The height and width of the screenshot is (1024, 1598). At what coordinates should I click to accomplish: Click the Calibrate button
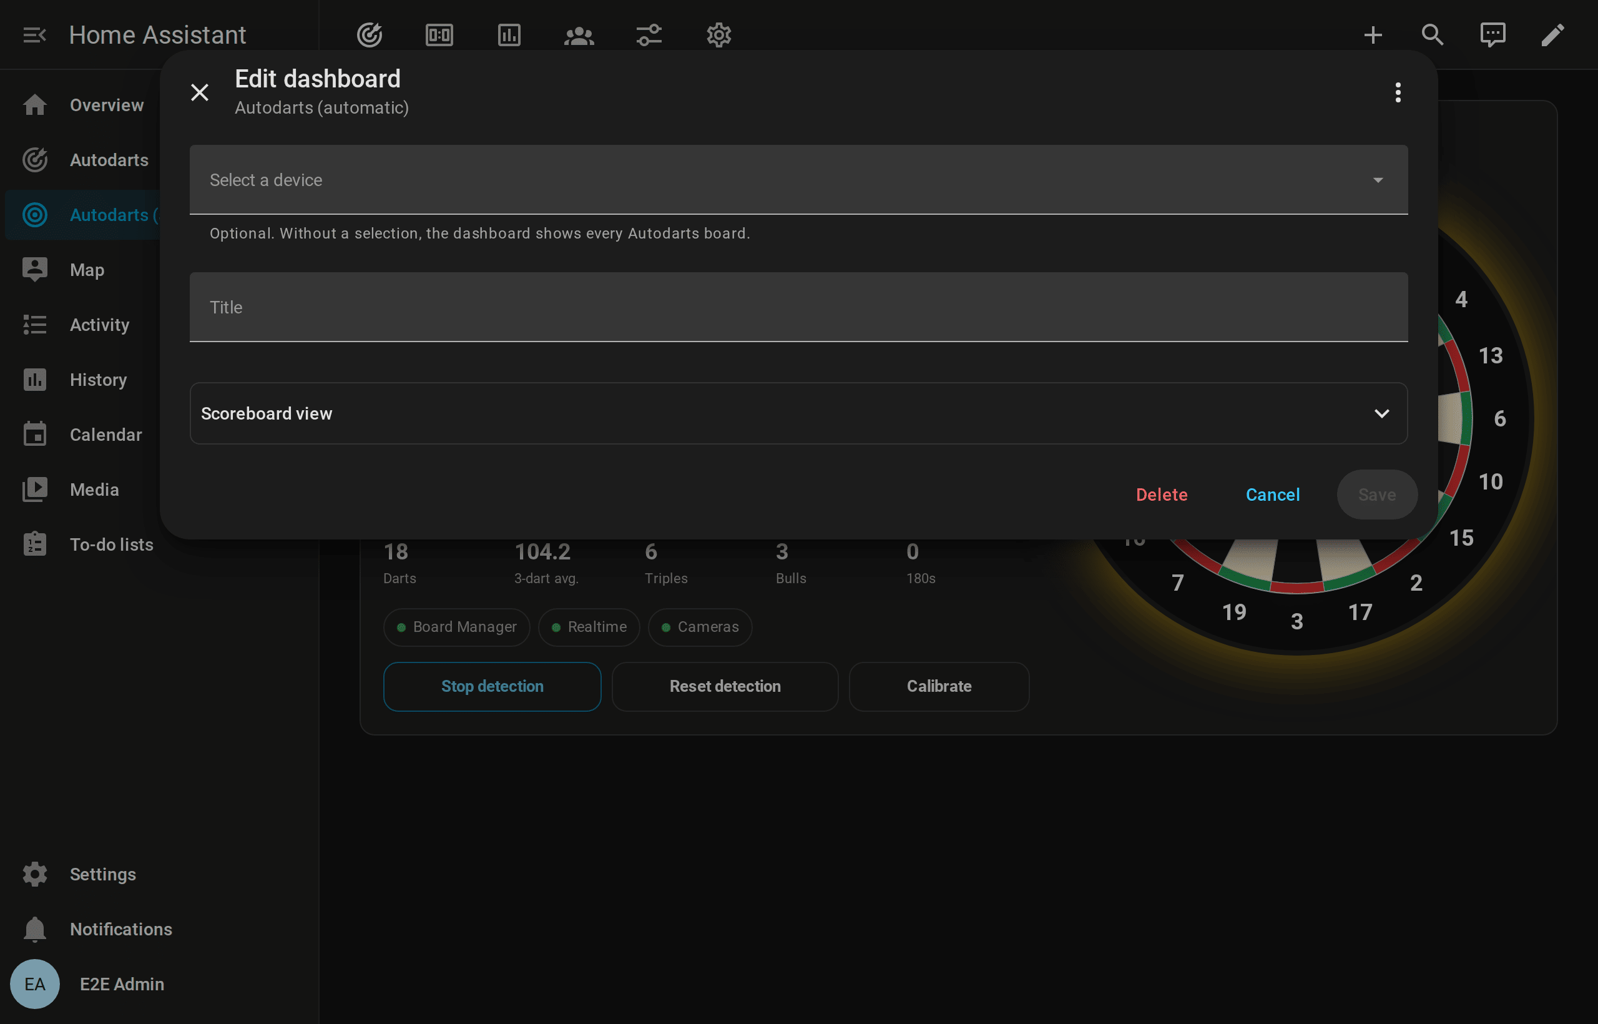click(x=939, y=686)
